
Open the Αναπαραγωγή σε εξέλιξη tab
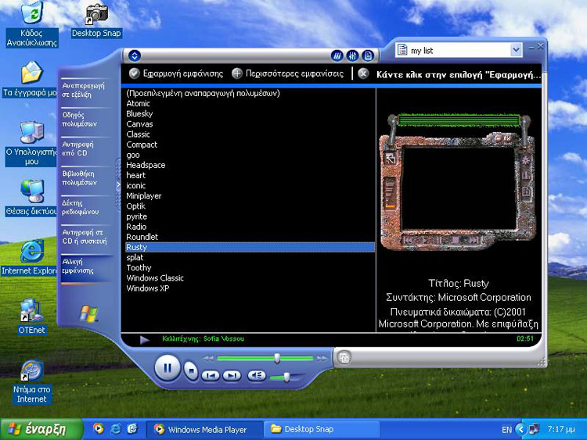[x=86, y=91]
